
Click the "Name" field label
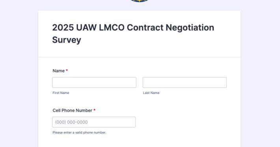59,71
